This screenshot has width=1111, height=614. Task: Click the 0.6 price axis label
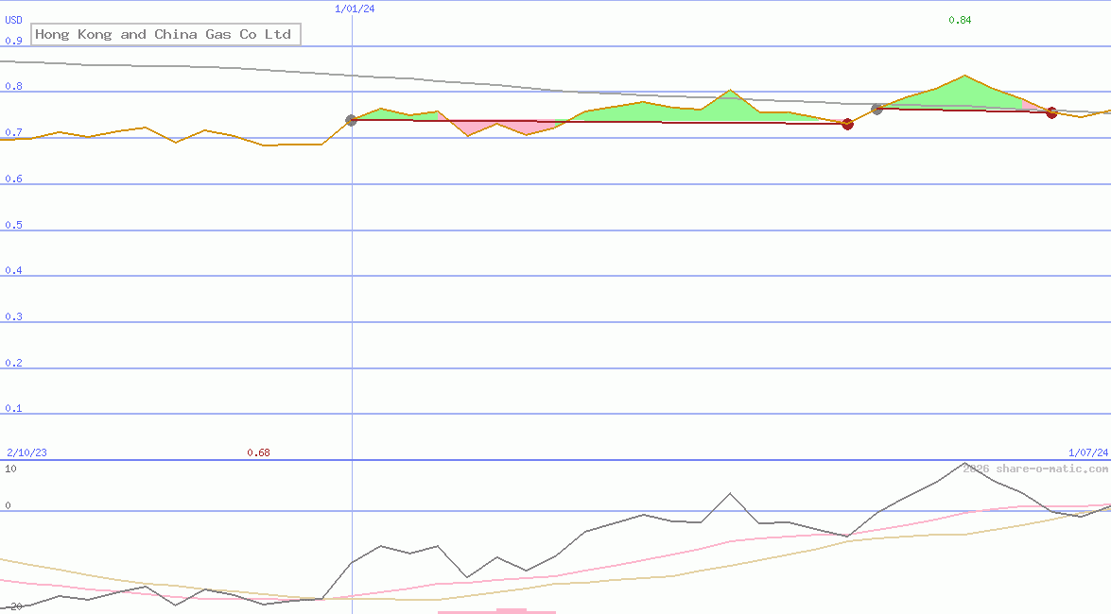tap(13, 179)
